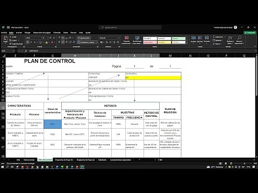The image size is (258, 193).
Task: Click the insert function fx icon
Action: (26, 51)
